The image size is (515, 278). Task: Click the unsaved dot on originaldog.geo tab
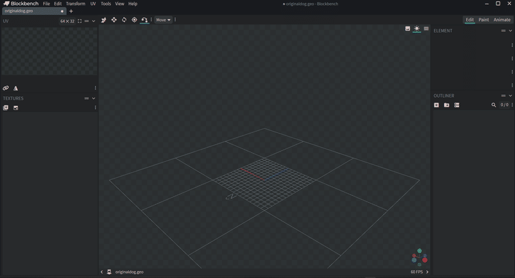coord(62,11)
